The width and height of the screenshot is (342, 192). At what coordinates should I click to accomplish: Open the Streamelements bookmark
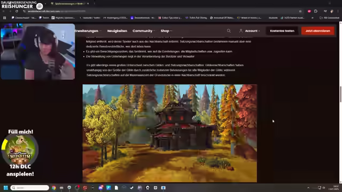coord(143,18)
